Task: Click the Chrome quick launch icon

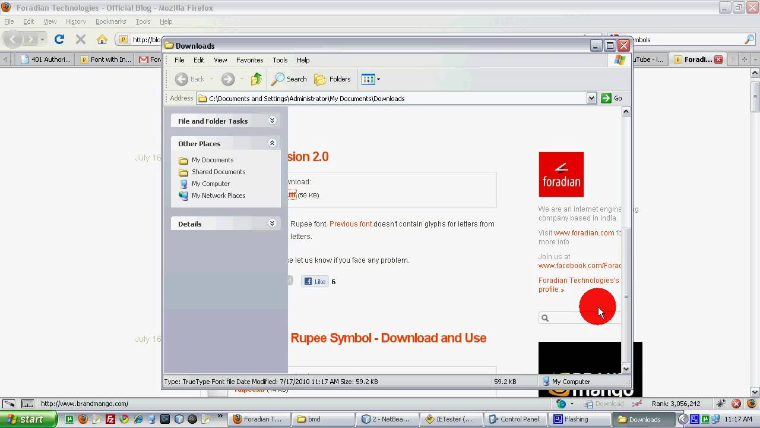Action: pyautogui.click(x=124, y=419)
